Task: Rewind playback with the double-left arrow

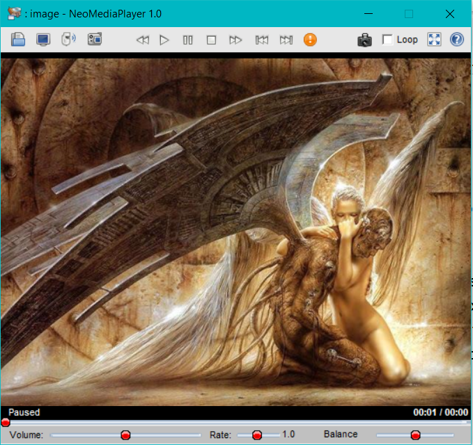Action: pyautogui.click(x=143, y=40)
